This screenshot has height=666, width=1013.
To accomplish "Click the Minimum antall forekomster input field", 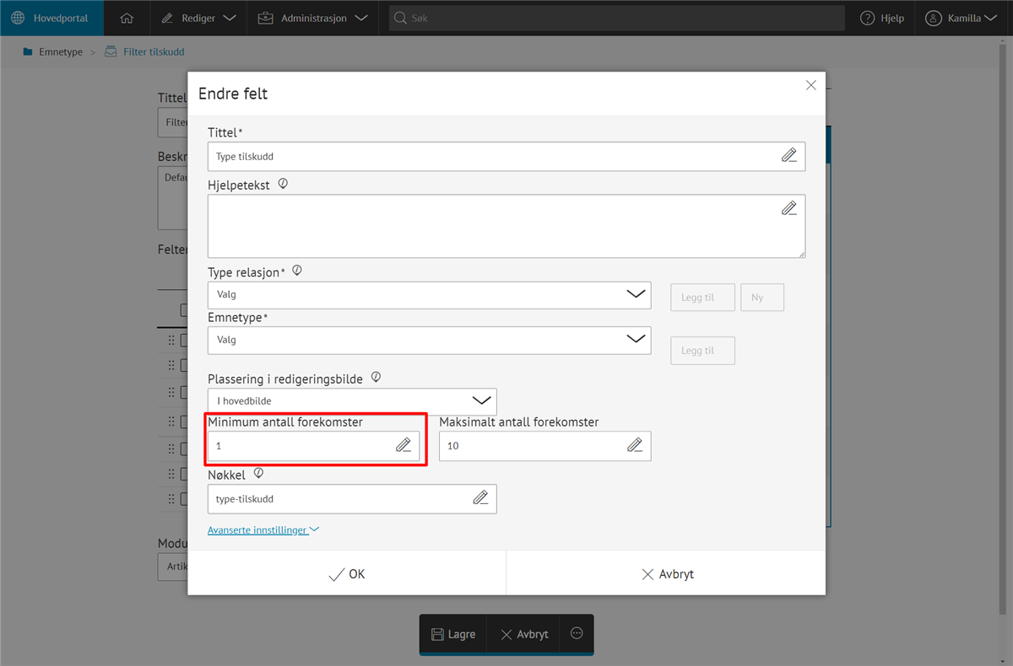I will 300,446.
